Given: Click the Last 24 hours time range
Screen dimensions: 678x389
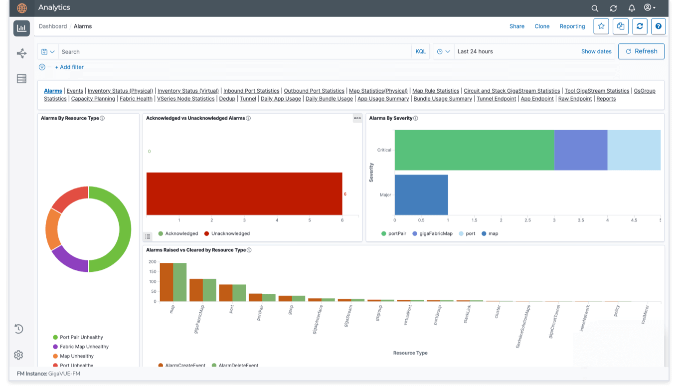Looking at the screenshot, I should point(475,51).
